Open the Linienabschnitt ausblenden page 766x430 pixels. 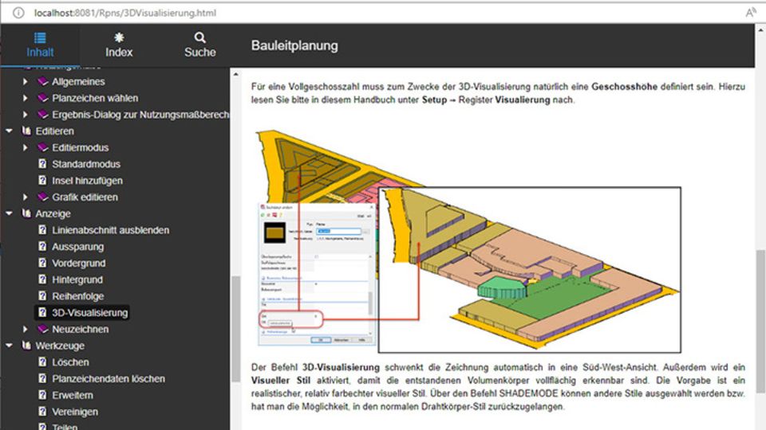pyautogui.click(x=110, y=230)
